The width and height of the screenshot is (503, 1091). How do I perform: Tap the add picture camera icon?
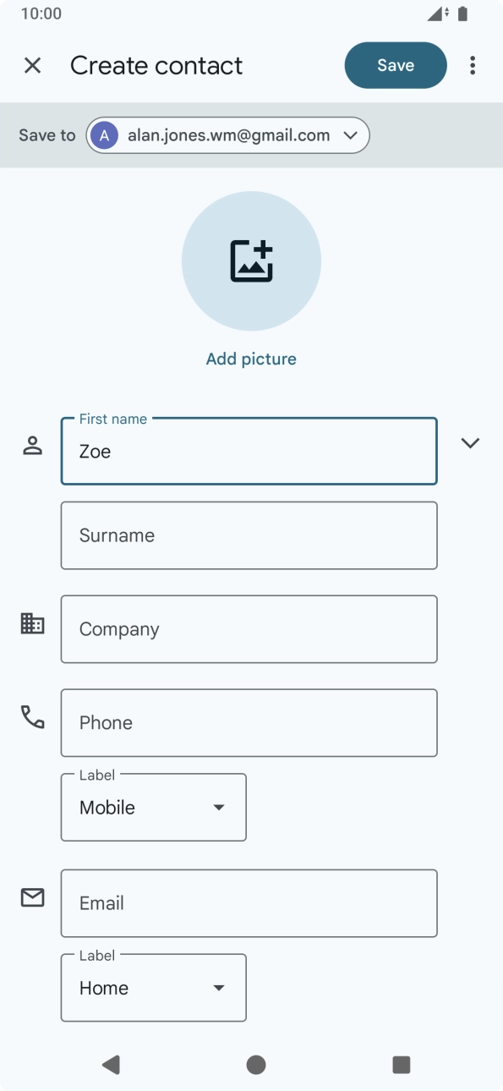tap(251, 260)
